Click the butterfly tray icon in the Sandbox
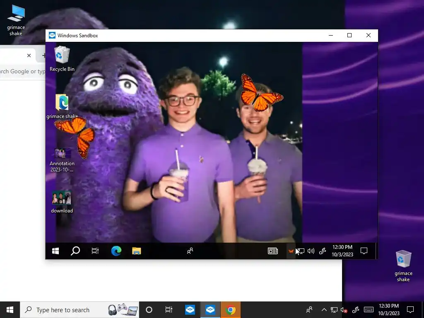Screen dimensions: 424x318 [x=291, y=251]
